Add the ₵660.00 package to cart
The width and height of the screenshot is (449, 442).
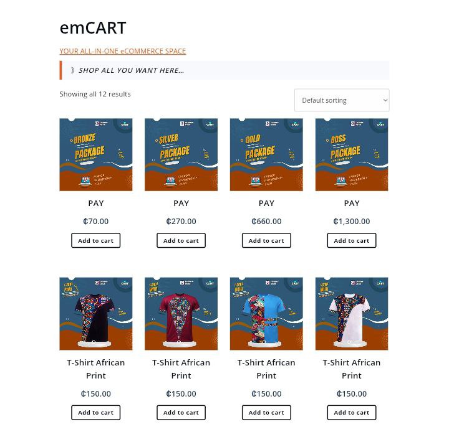pyautogui.click(x=266, y=240)
